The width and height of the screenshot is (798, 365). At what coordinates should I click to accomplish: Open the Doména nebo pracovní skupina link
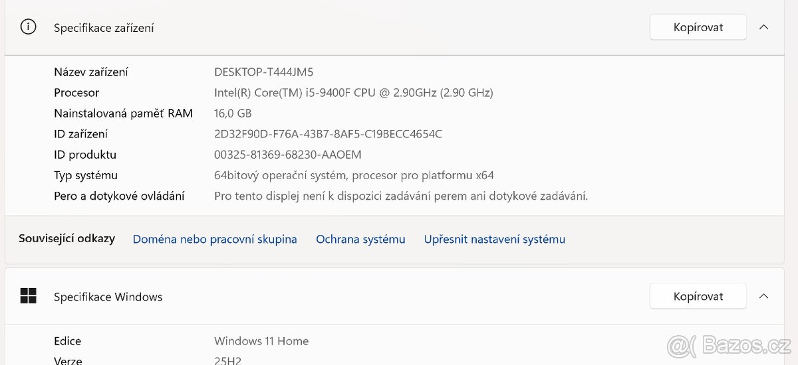click(215, 239)
